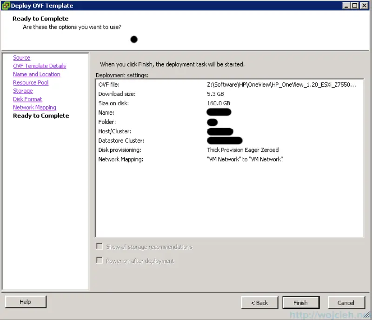The width and height of the screenshot is (372, 320).
Task: Open the Storage step
Action: 23,91
